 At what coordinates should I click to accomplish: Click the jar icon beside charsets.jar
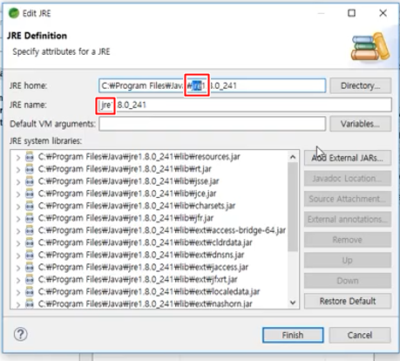tap(30, 206)
